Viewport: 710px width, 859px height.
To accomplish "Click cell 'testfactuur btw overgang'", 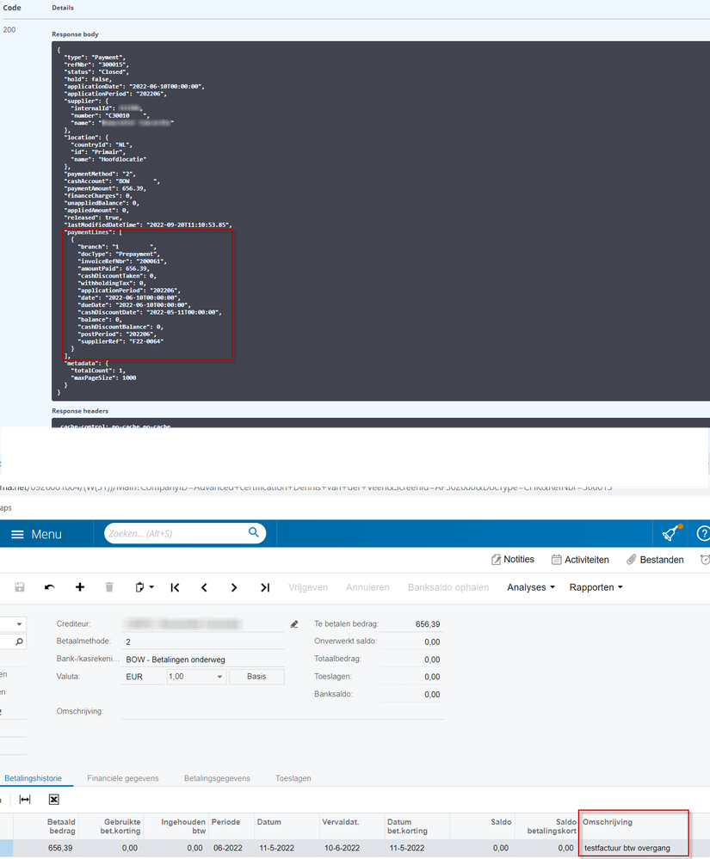I will pyautogui.click(x=627, y=848).
